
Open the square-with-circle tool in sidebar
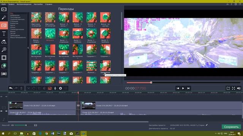4,58
